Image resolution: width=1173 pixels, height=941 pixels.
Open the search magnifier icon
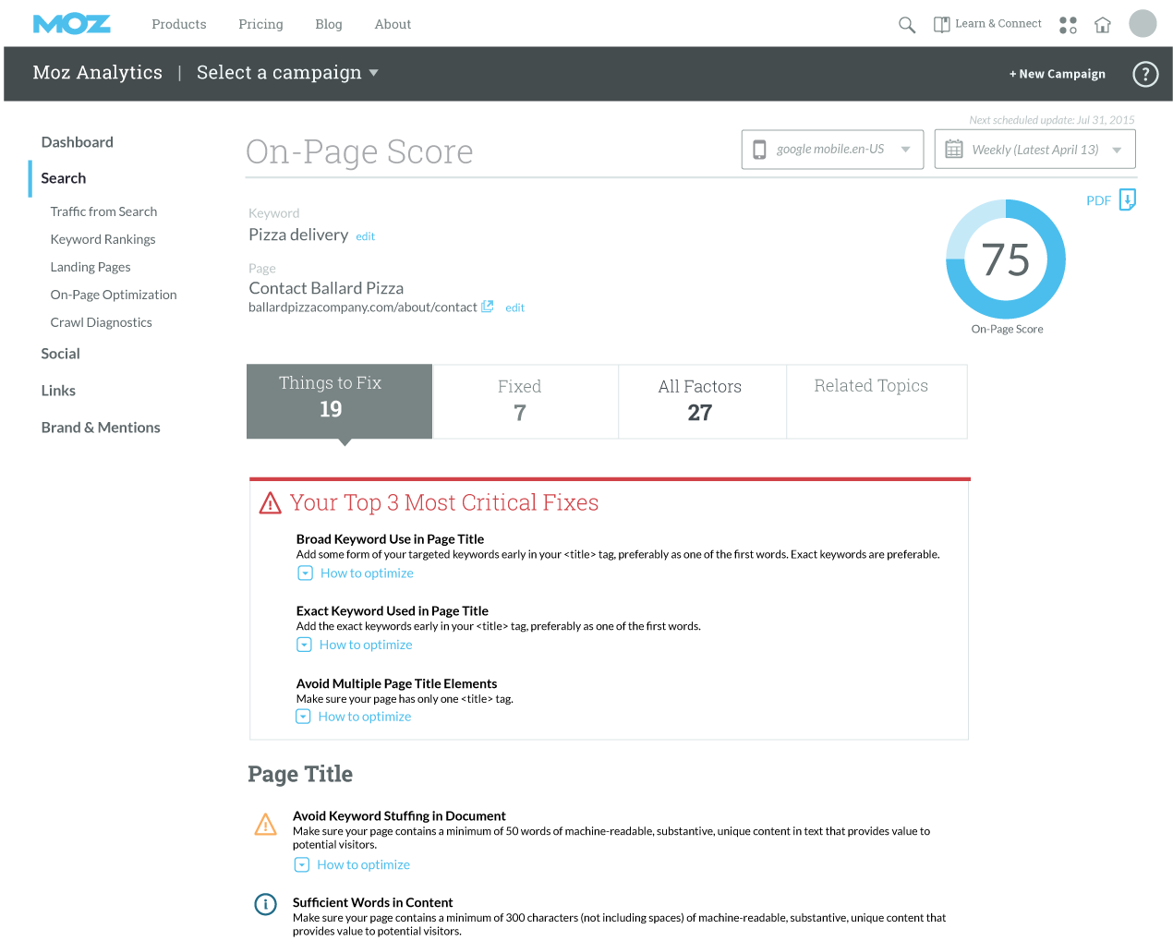tap(907, 25)
